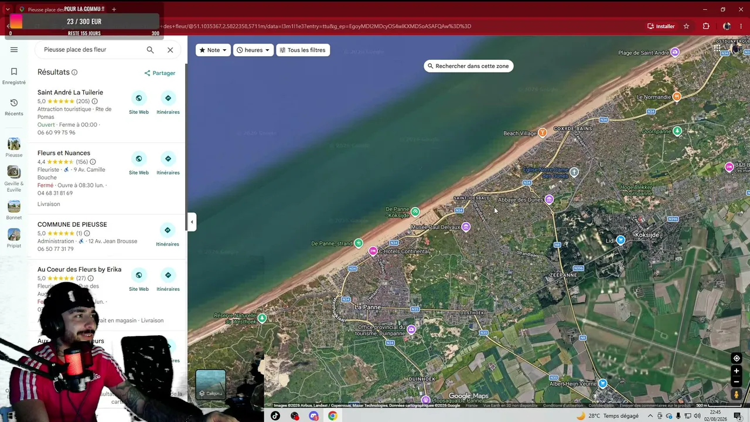This screenshot has width=750, height=422.
Task: Open the Google Maps hamburger menu
Action: click(14, 50)
